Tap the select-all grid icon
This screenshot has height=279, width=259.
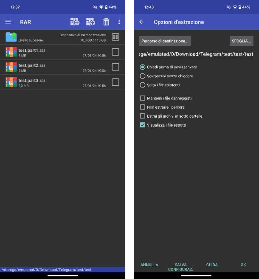[115, 37]
